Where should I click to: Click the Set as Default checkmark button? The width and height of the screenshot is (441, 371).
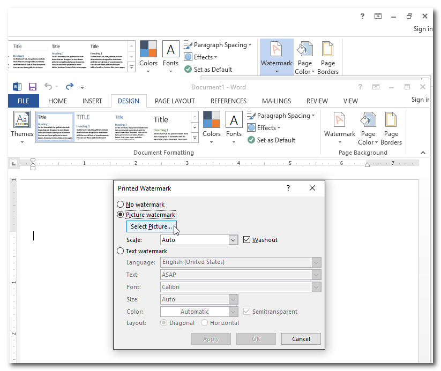click(272, 140)
